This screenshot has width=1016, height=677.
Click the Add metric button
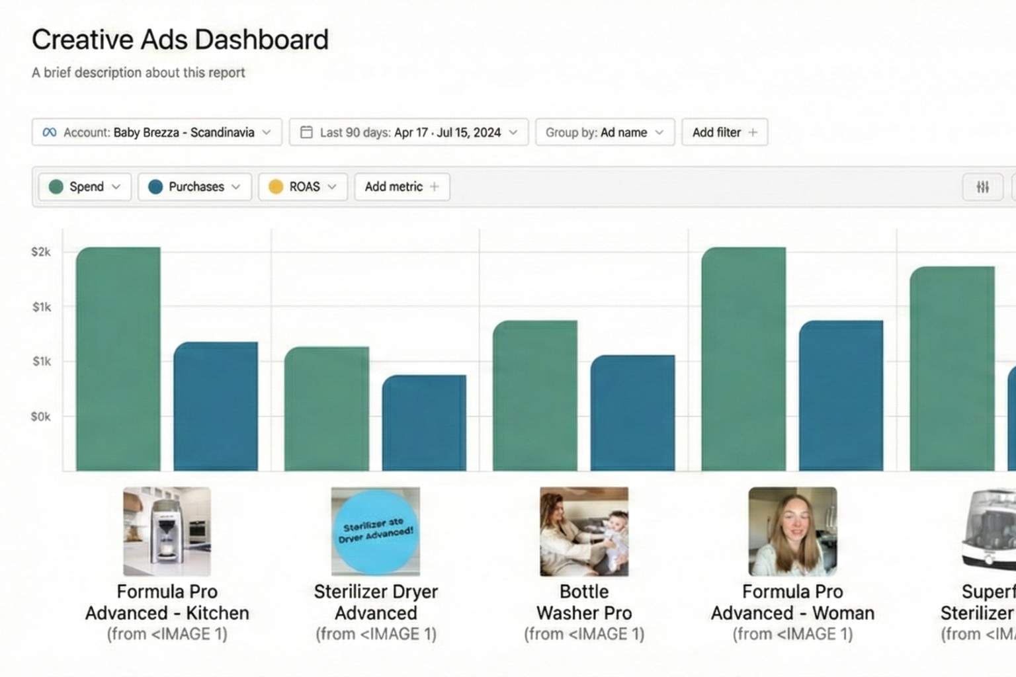coord(394,187)
